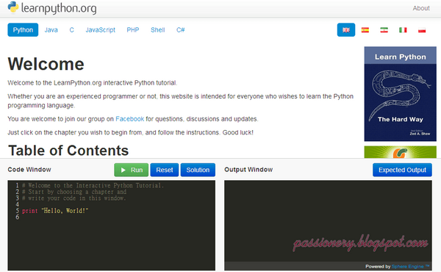The image size is (441, 272).
Task: Click the Table of Contents heading
Action: tap(68, 151)
